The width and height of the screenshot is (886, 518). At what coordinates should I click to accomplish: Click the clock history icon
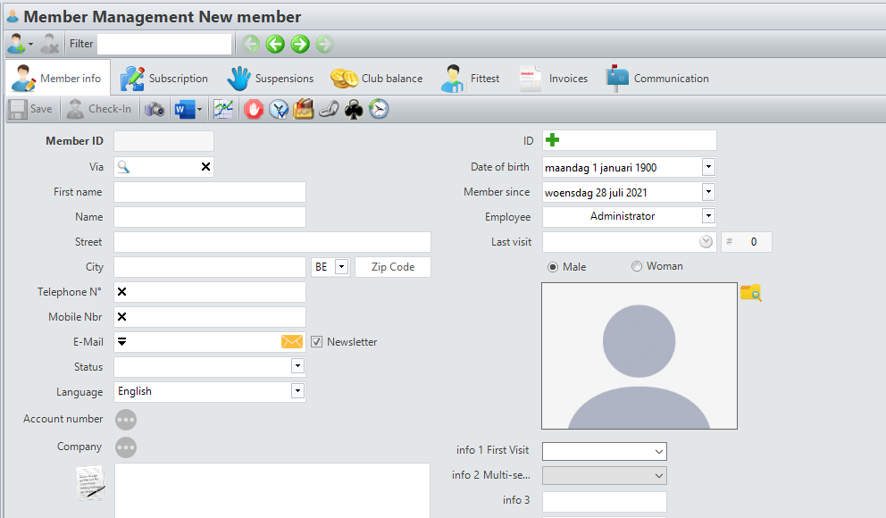[379, 109]
